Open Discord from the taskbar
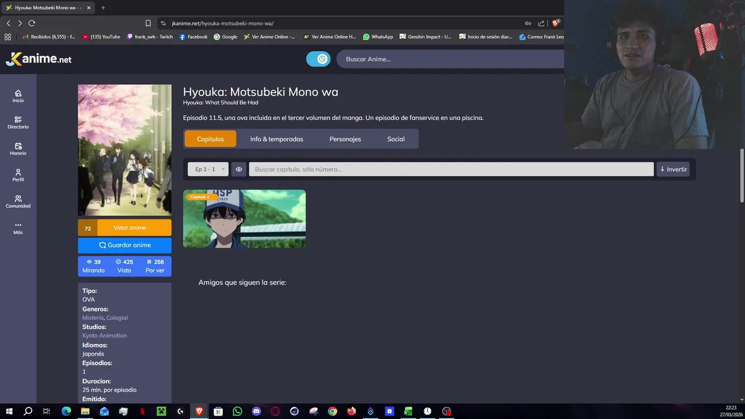Viewport: 745px width, 419px height. [256, 411]
